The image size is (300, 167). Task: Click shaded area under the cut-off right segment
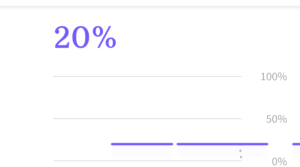tap(297, 152)
